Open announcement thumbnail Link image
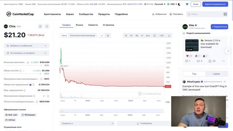 192,45
